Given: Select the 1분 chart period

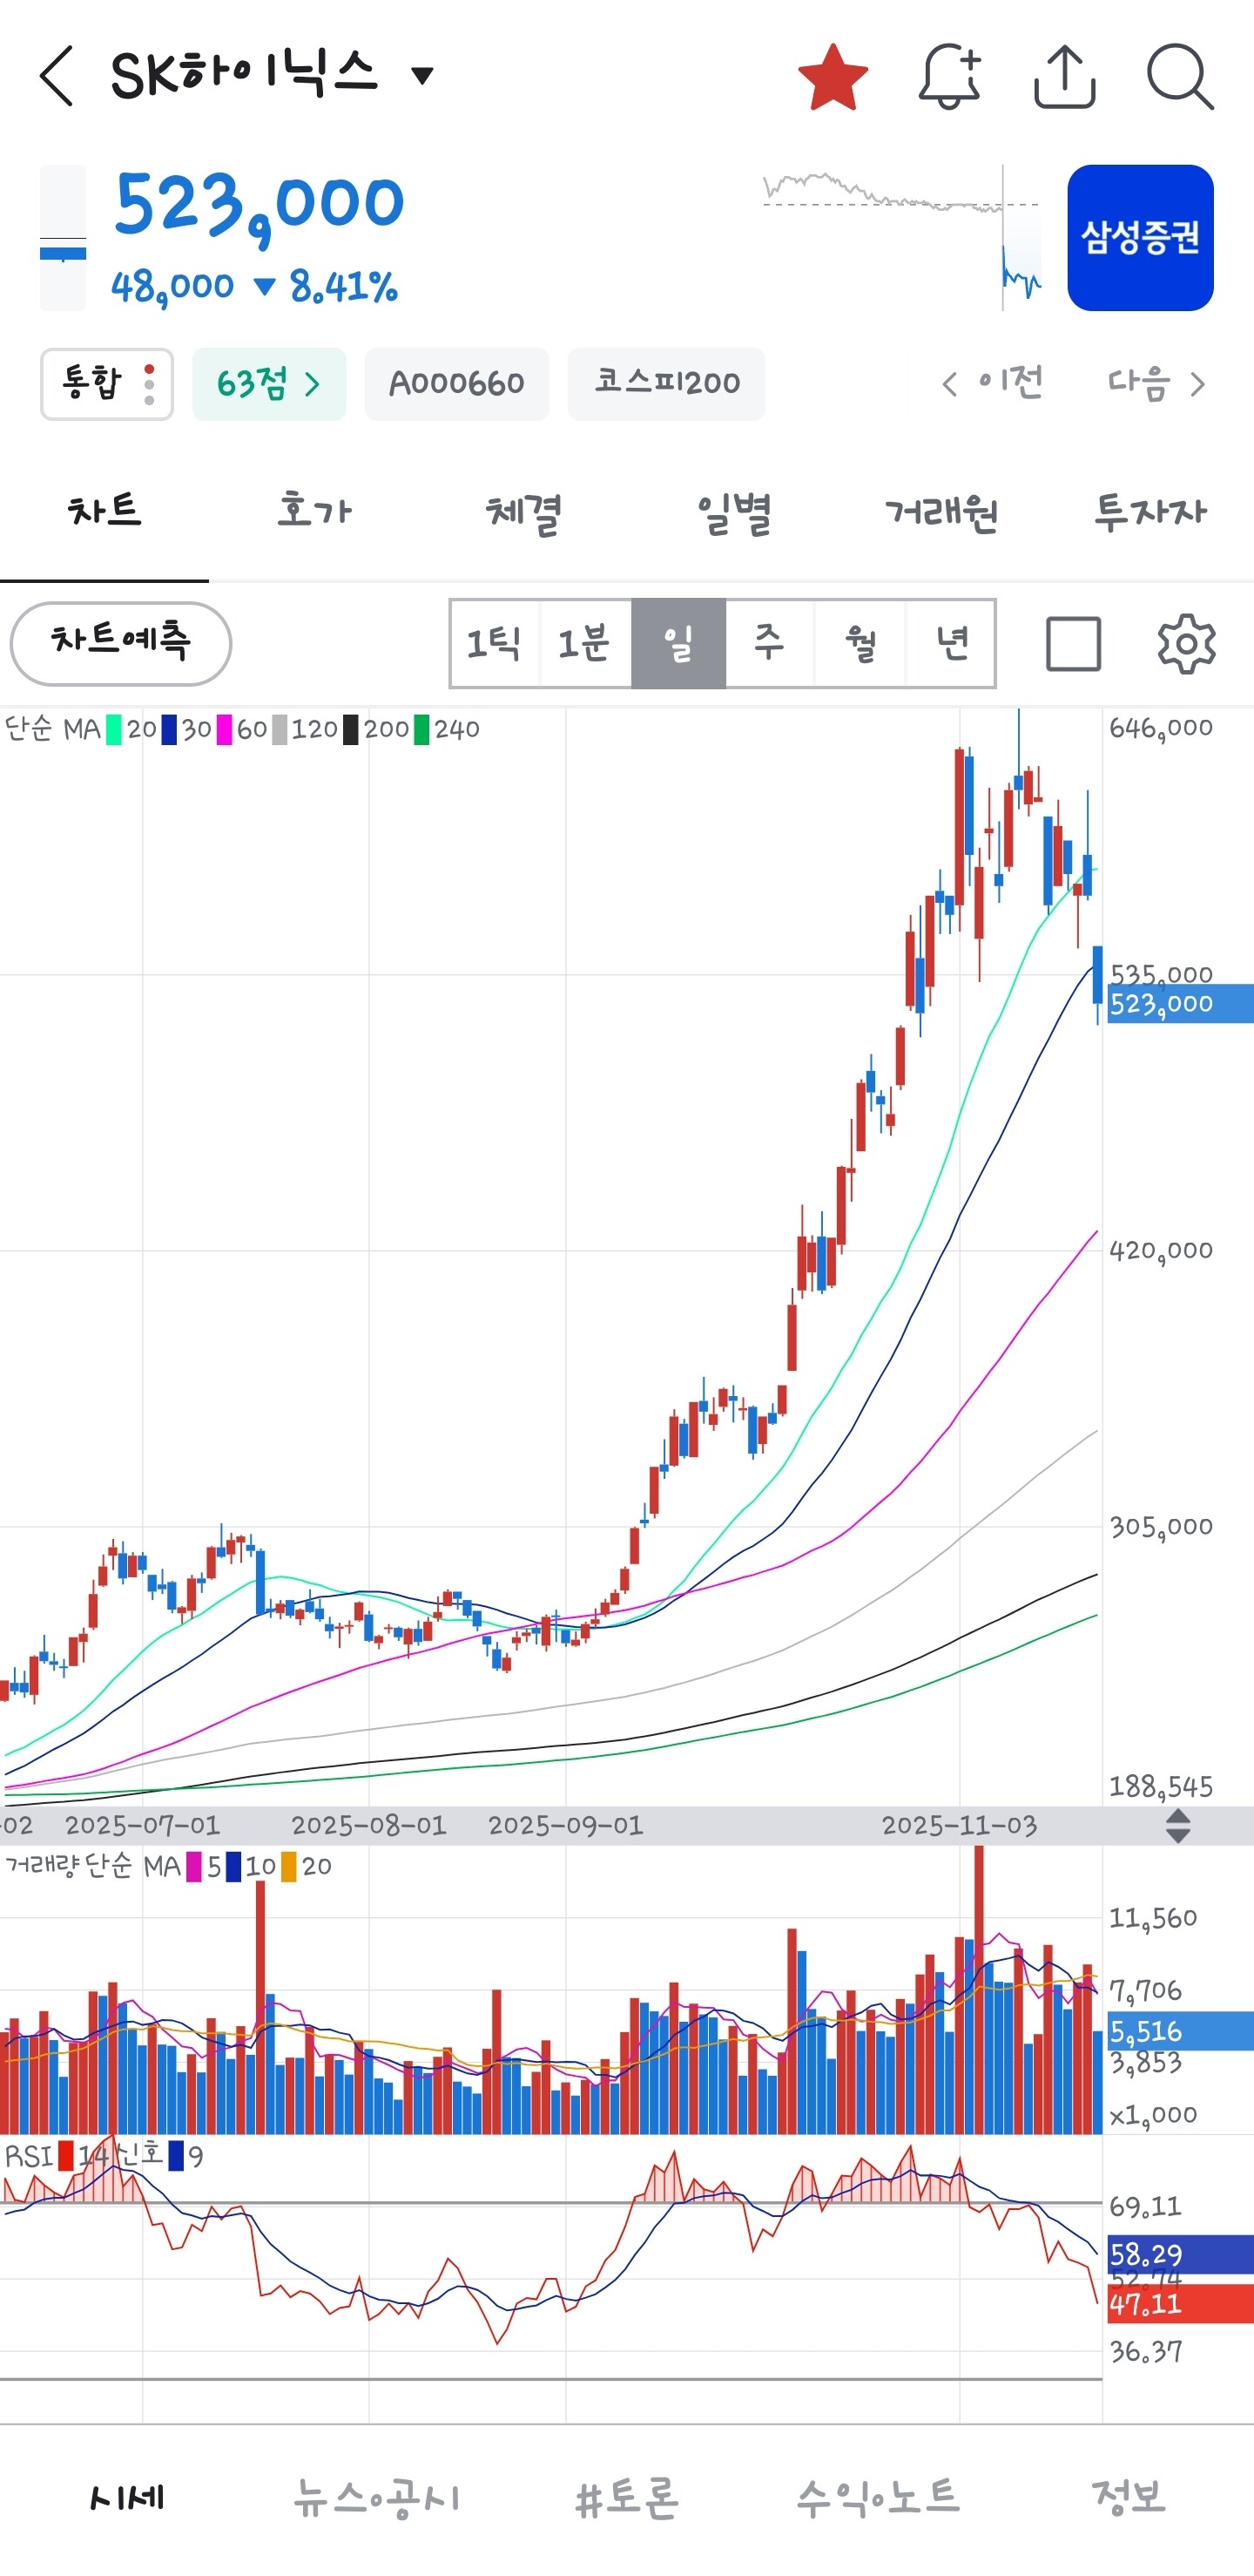Looking at the screenshot, I should [x=584, y=644].
